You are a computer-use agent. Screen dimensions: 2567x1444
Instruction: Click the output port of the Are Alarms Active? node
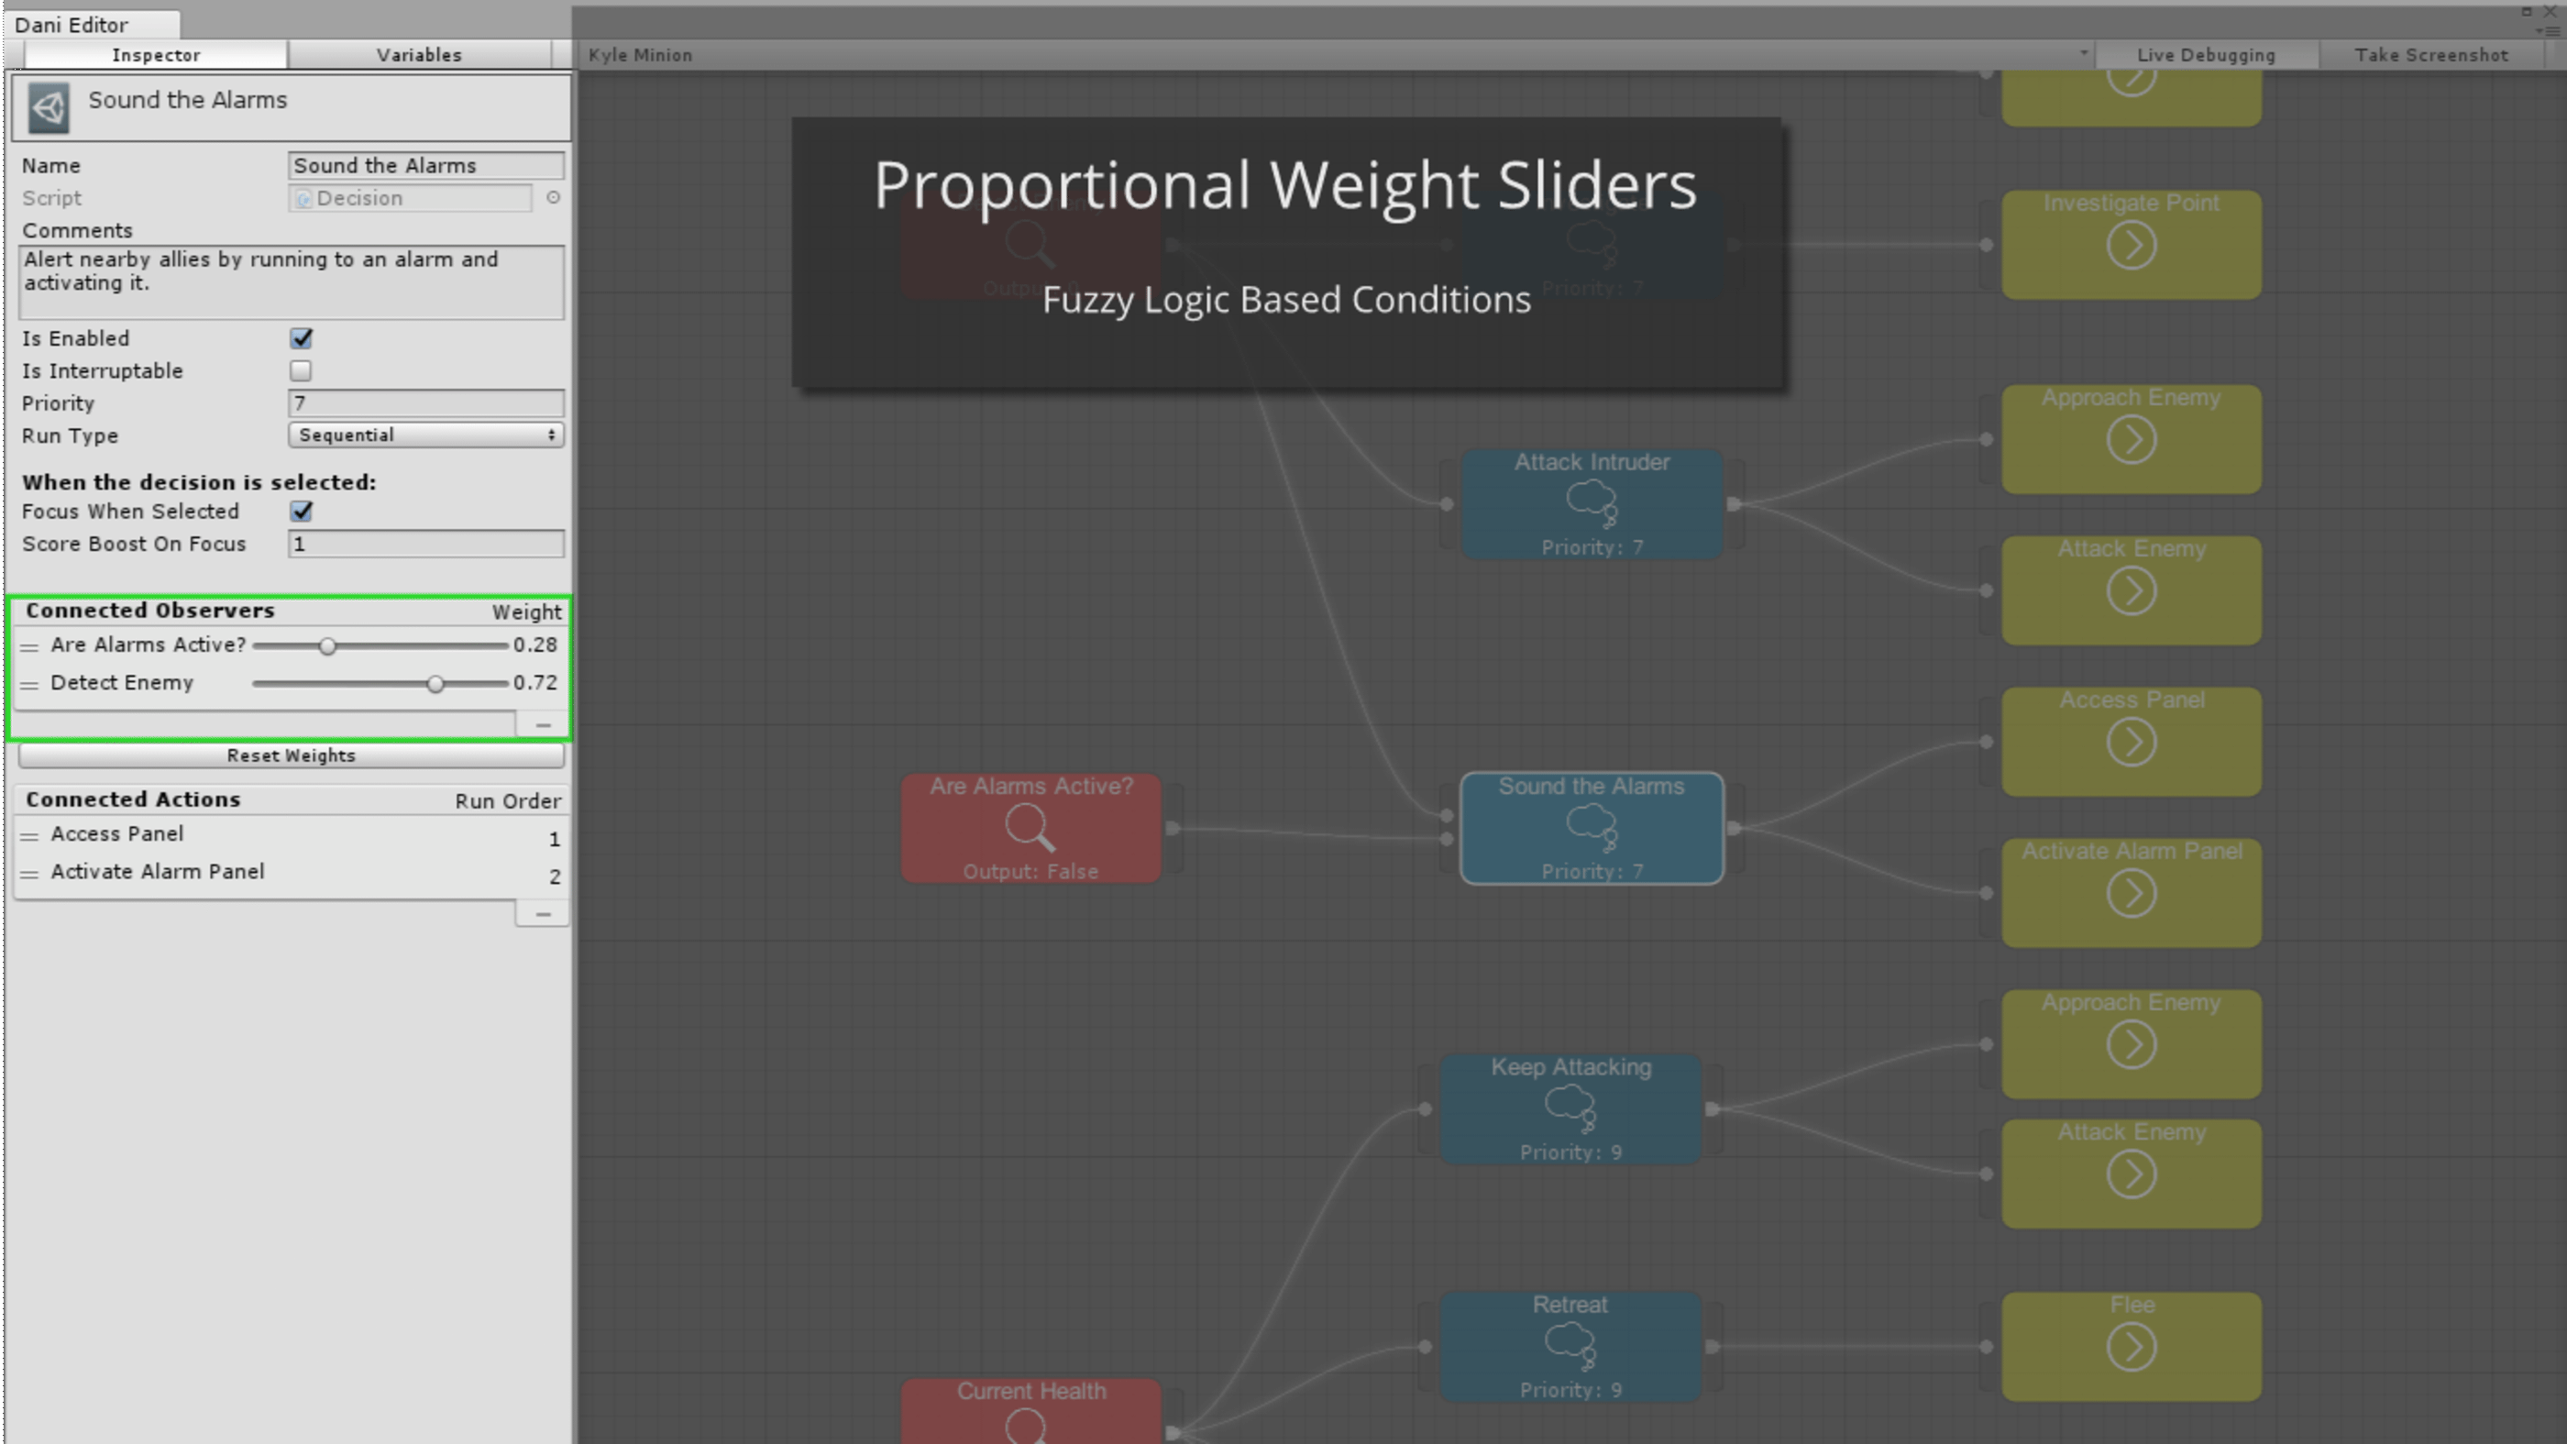click(1173, 828)
